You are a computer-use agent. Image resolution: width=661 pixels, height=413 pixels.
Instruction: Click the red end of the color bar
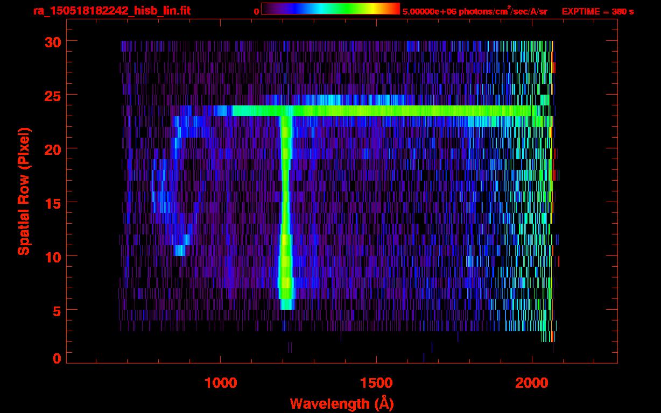(394, 9)
